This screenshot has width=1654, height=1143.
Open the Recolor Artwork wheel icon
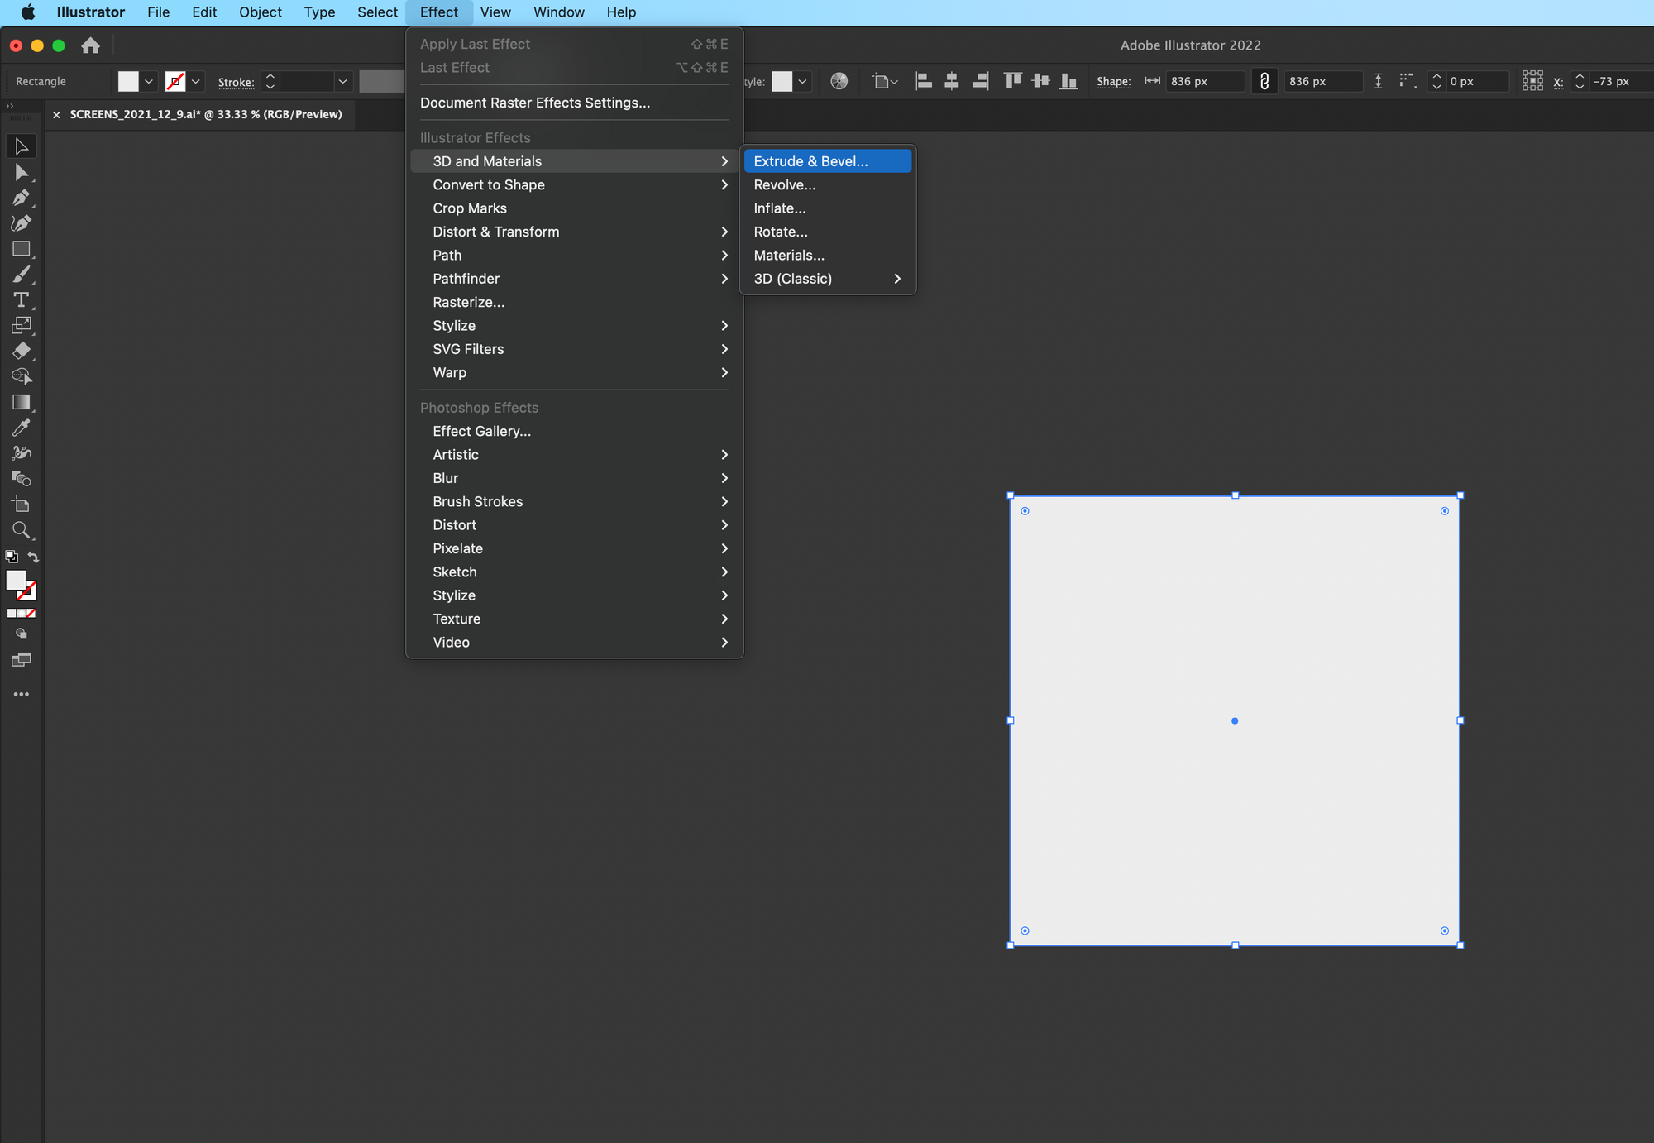(x=839, y=81)
